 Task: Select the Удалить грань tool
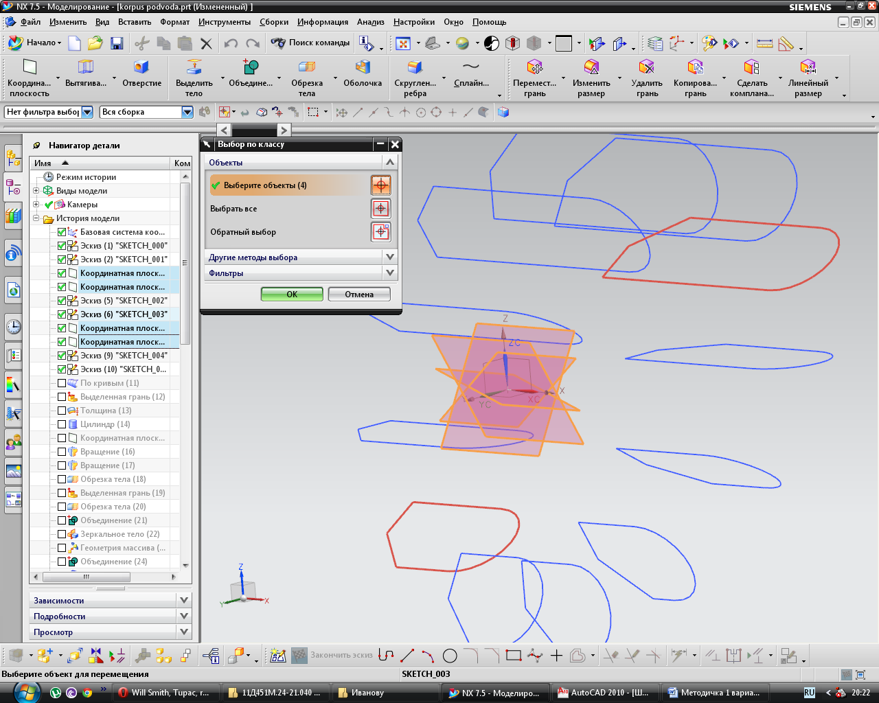pos(647,78)
